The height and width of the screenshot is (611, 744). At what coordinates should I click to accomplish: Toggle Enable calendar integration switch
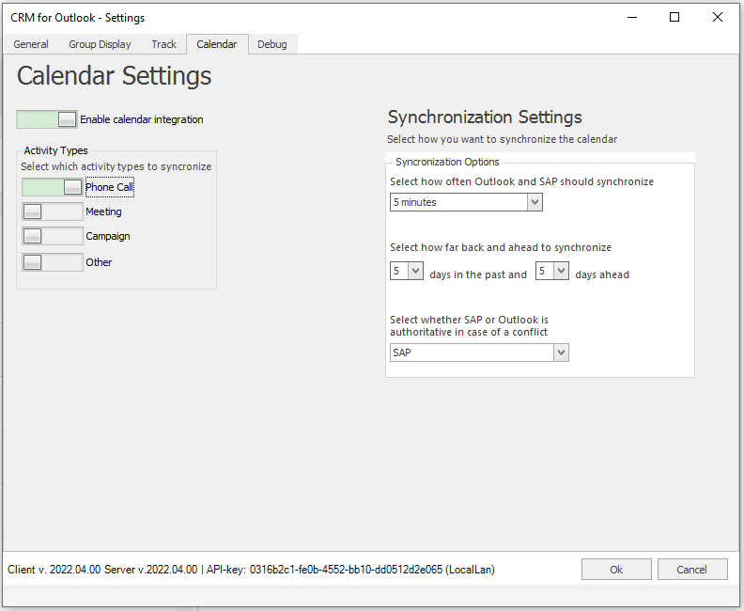47,119
